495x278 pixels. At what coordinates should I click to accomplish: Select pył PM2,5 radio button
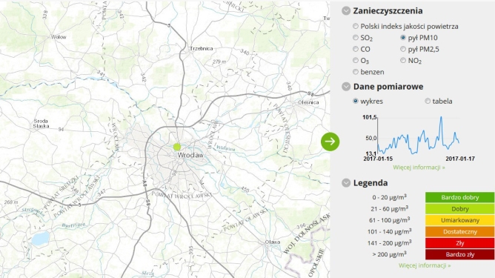click(x=403, y=49)
